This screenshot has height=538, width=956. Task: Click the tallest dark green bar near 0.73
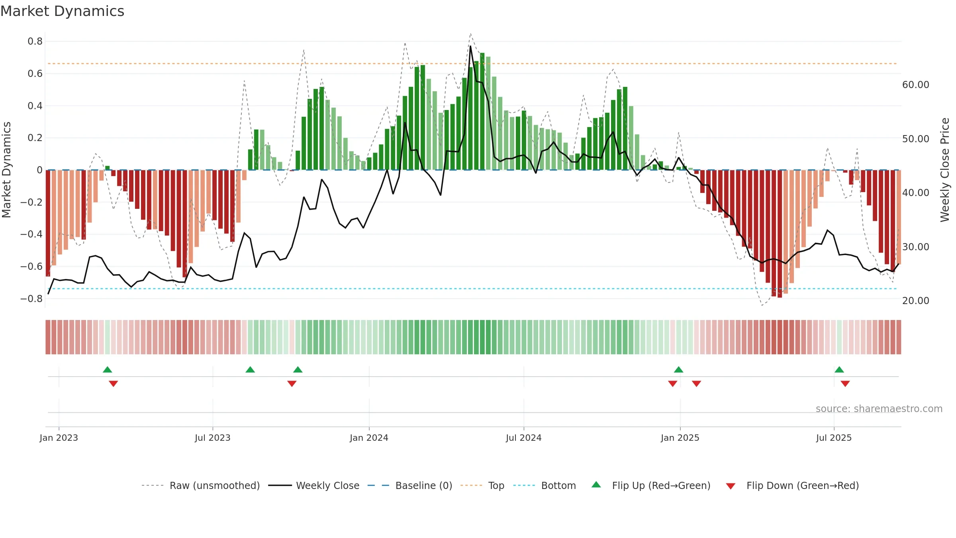[482, 111]
